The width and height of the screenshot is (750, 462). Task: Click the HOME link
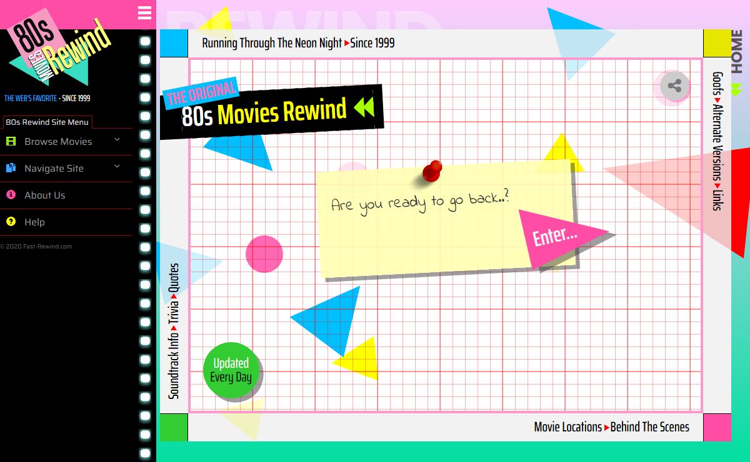(737, 51)
